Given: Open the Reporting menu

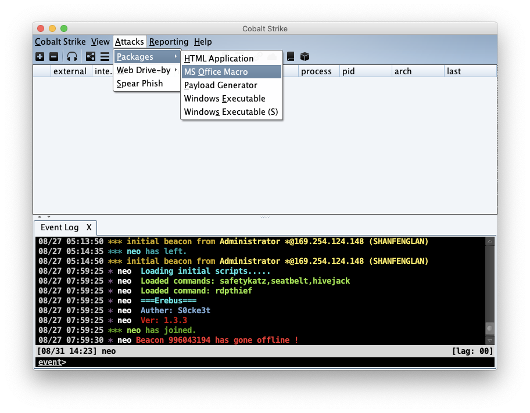Looking at the screenshot, I should [x=169, y=42].
